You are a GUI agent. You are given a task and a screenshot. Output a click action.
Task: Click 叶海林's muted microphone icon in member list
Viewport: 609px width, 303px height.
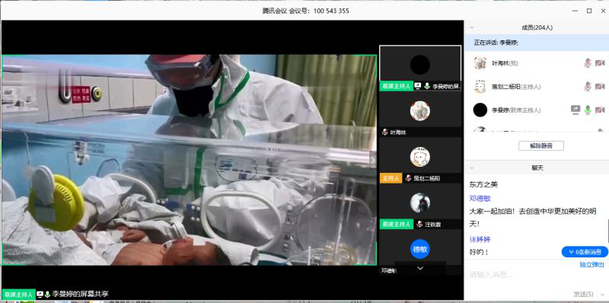tap(588, 63)
